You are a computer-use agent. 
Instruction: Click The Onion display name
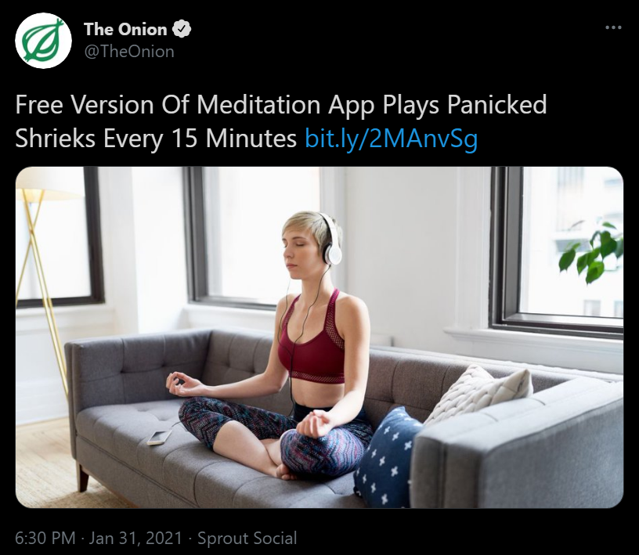pos(125,29)
